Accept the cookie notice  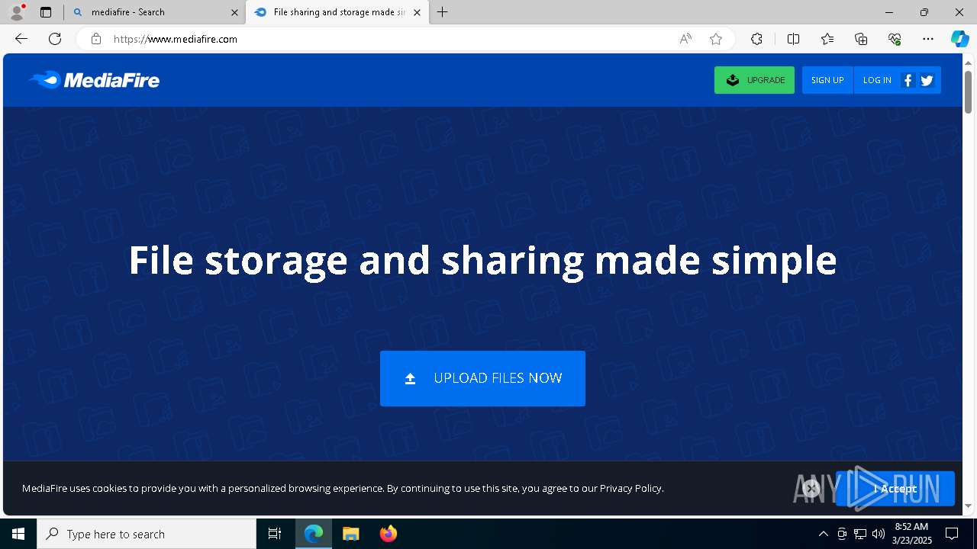[895, 489]
